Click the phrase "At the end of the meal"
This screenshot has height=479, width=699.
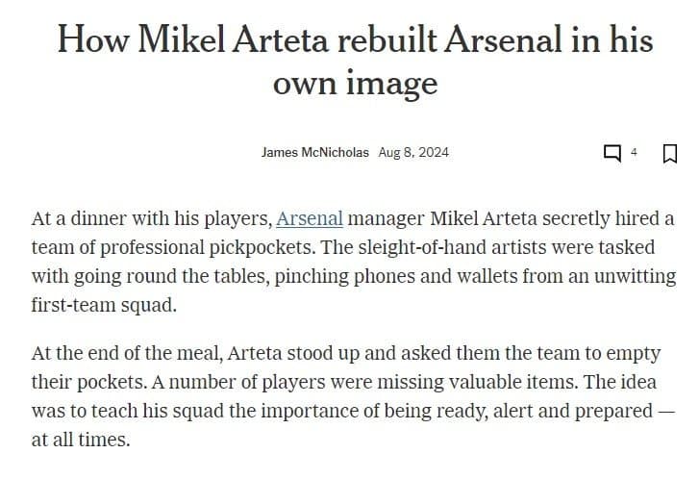127,353
